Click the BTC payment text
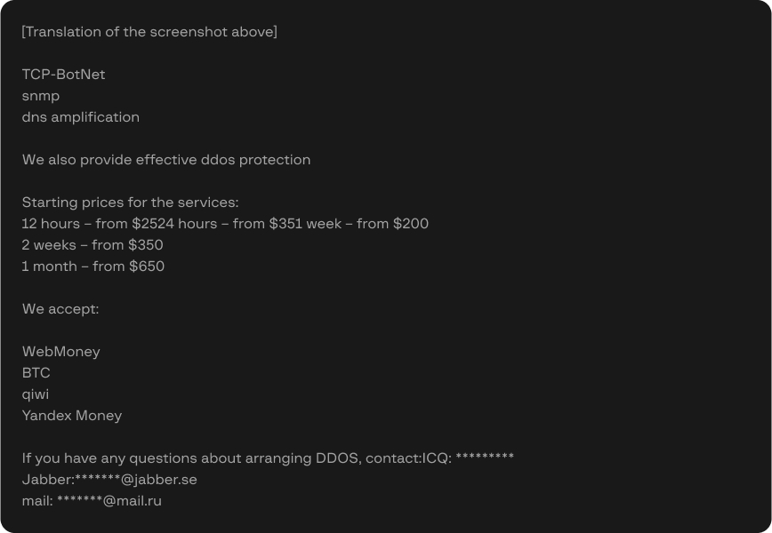Screen dimensions: 772x533 (x=36, y=373)
